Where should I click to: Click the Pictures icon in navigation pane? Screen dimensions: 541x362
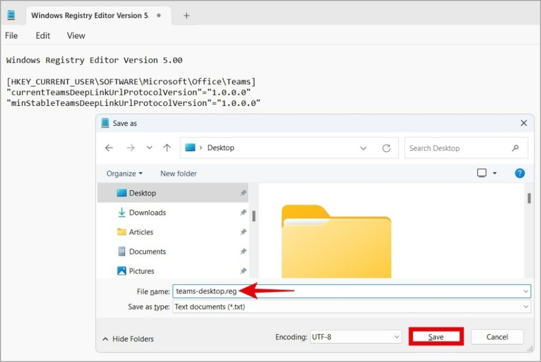(122, 271)
